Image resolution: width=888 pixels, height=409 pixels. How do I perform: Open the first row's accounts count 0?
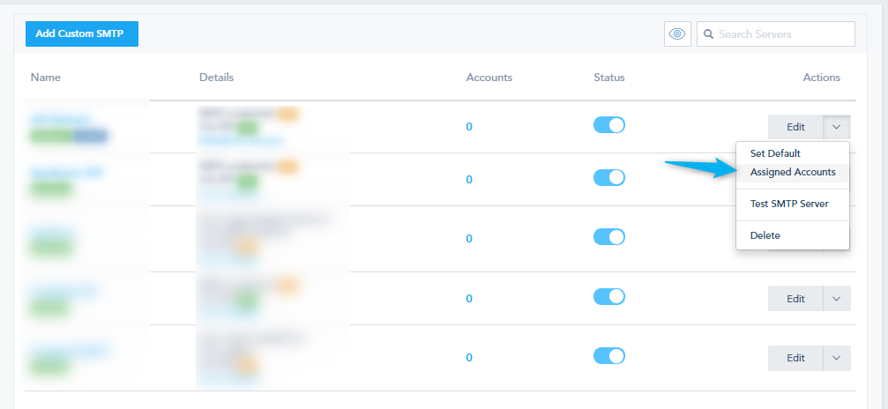tap(469, 127)
